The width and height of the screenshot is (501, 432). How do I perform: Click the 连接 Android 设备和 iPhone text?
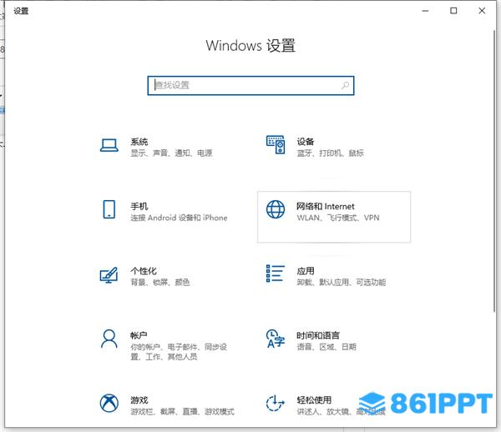click(x=179, y=218)
